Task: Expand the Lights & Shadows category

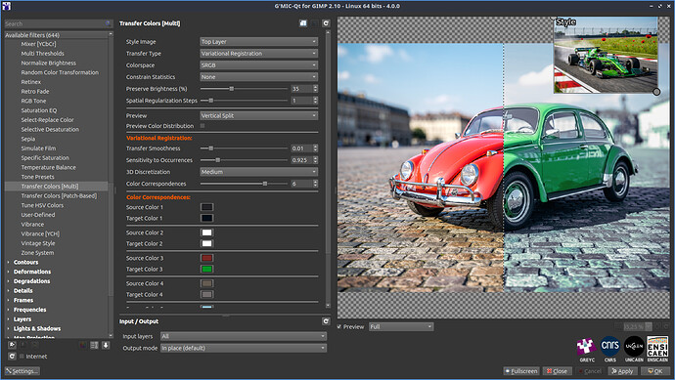Action: pyautogui.click(x=8, y=328)
